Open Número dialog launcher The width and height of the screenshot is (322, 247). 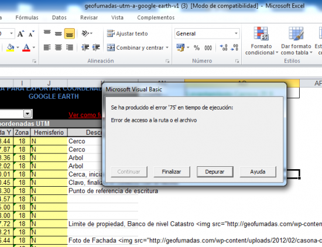237,61
